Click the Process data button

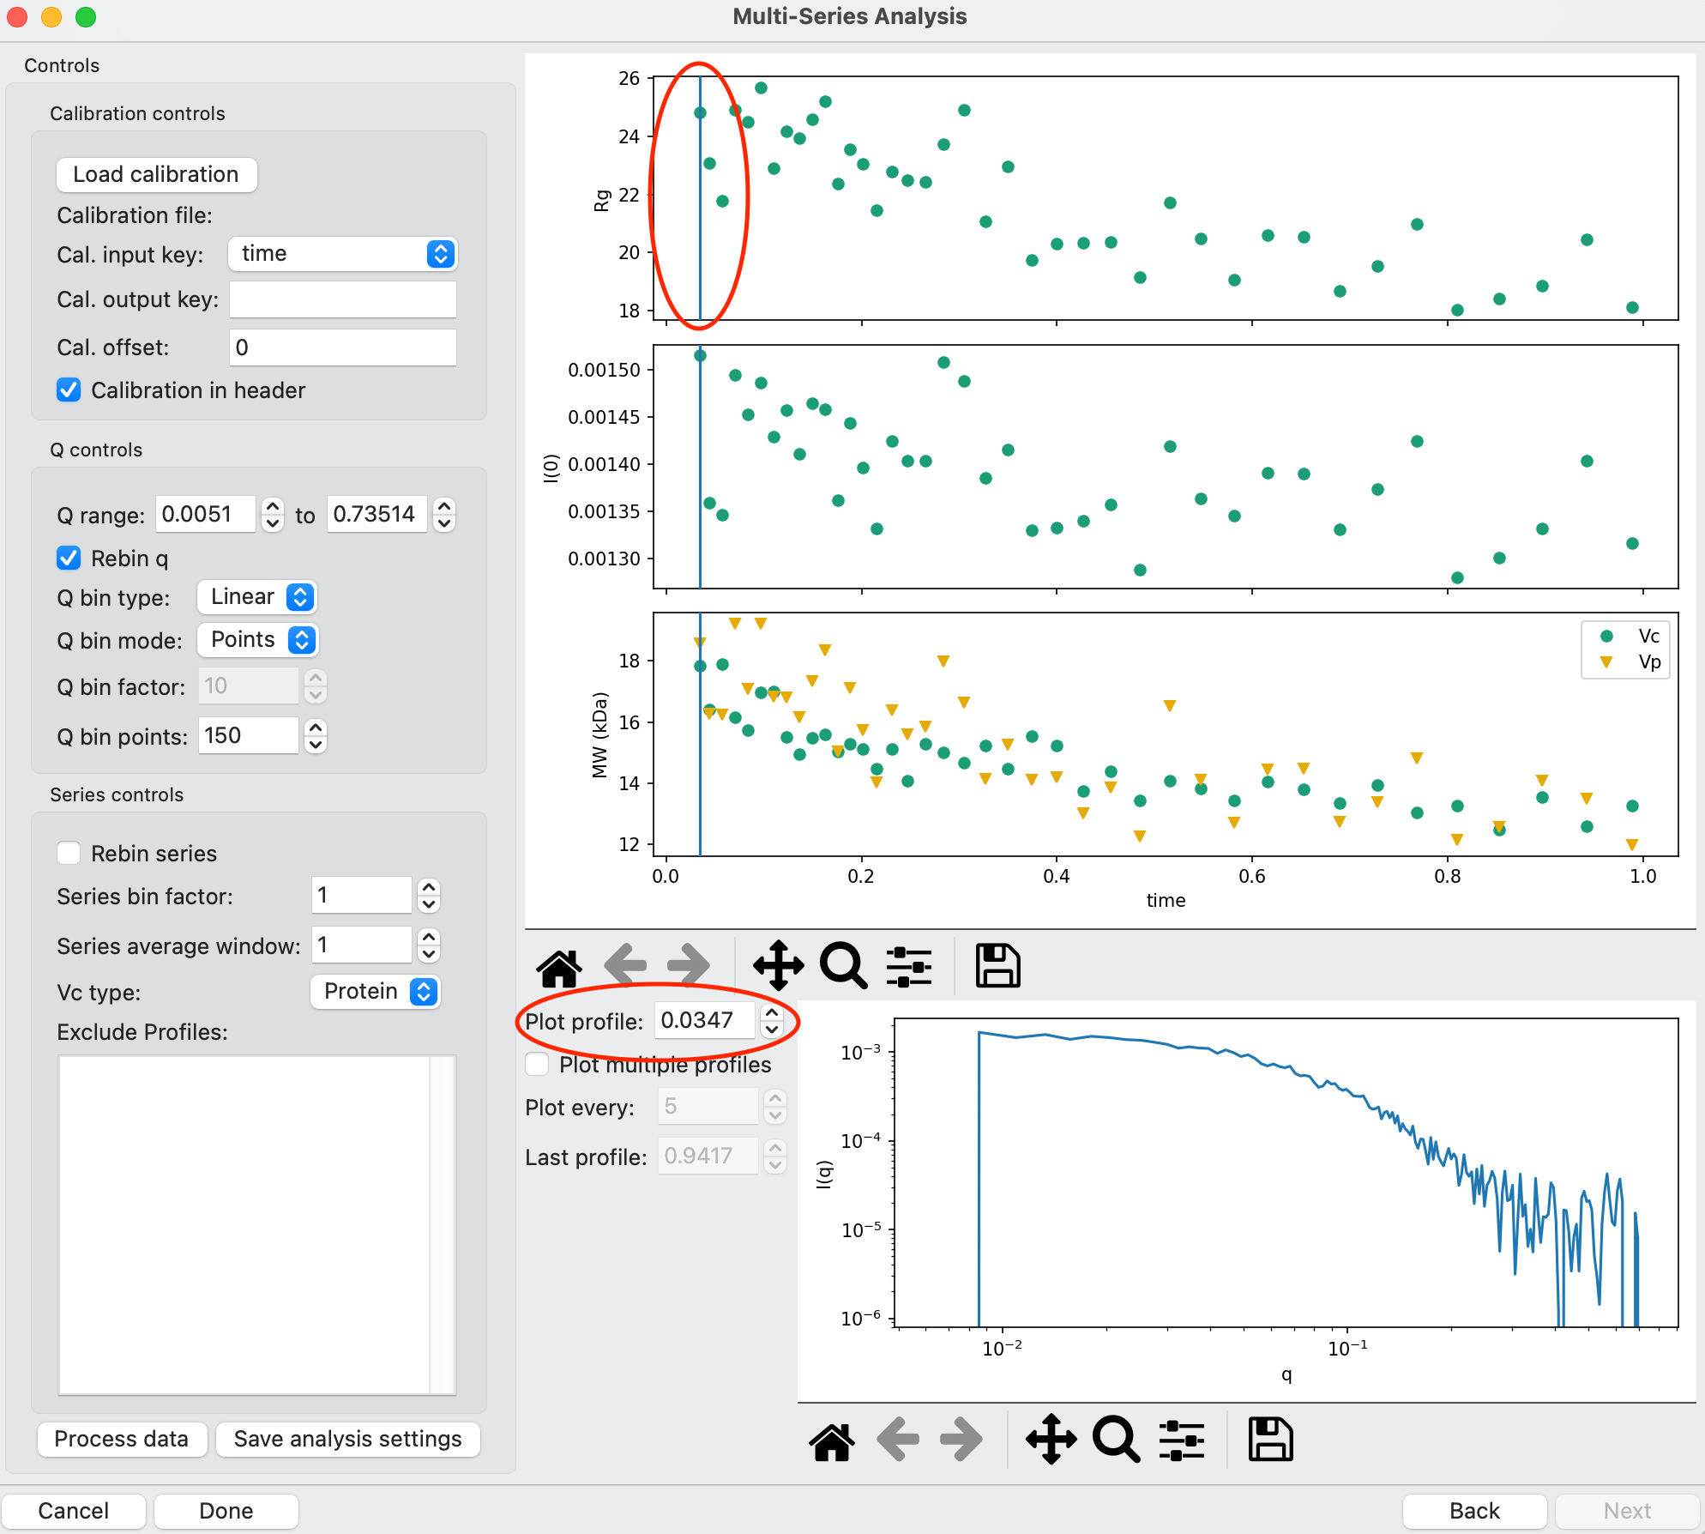(x=122, y=1439)
